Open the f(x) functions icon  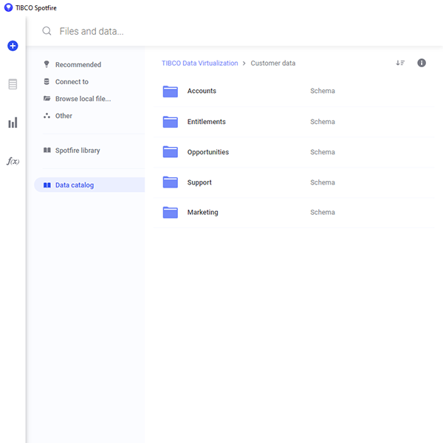pos(13,161)
